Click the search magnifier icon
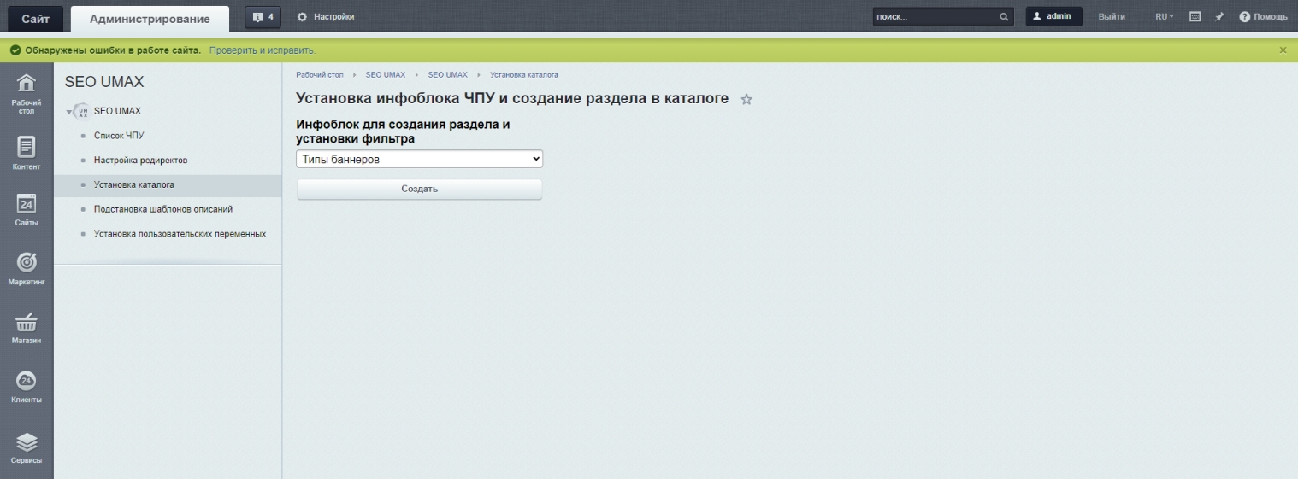 pyautogui.click(x=1004, y=17)
